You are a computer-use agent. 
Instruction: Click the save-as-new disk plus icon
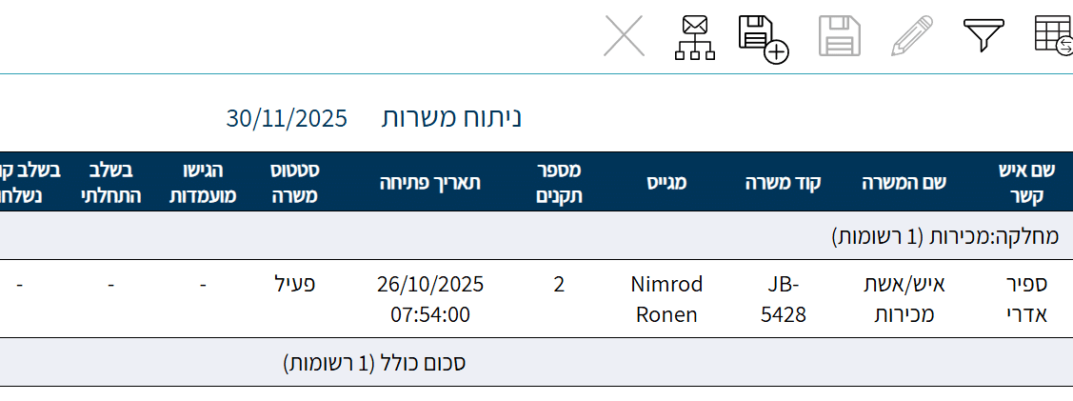[x=763, y=38]
